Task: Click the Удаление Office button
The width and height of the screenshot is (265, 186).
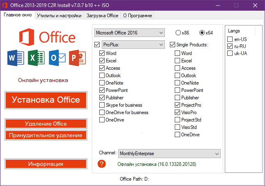Action: click(x=46, y=124)
